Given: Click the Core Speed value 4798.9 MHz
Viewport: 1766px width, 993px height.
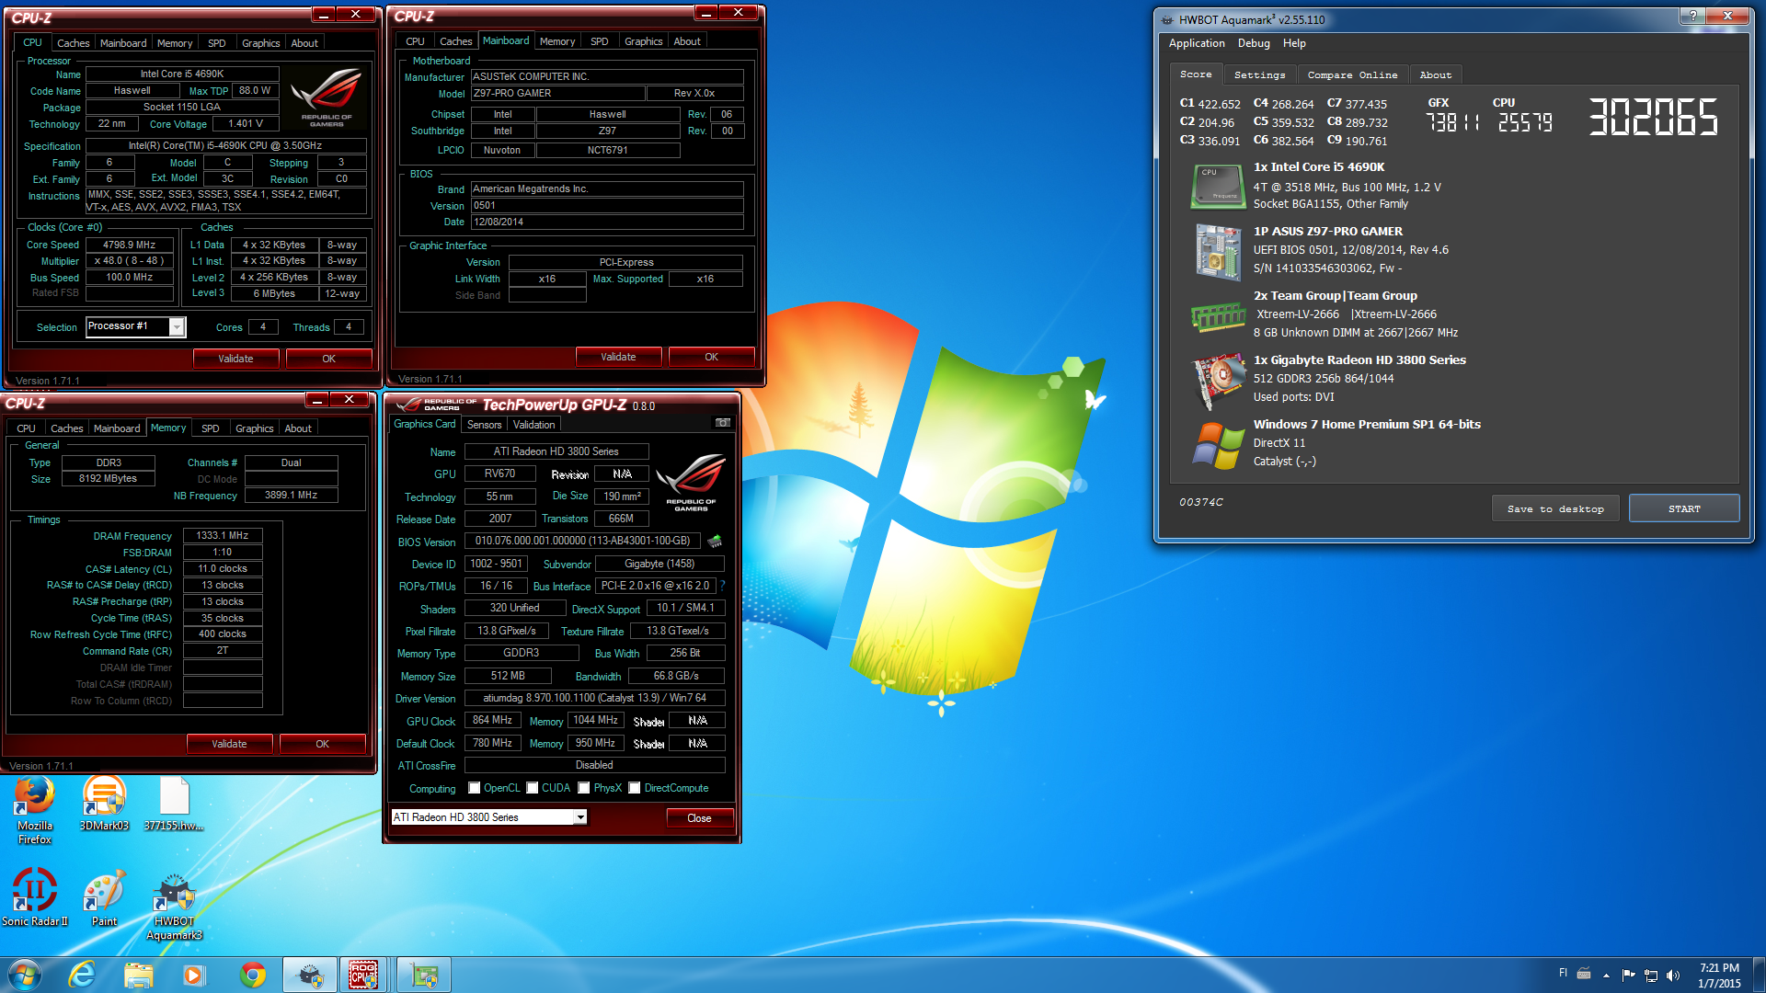Looking at the screenshot, I should click(129, 245).
